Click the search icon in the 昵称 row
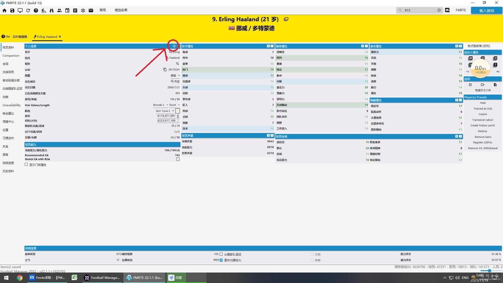This screenshot has width=503, height=283. click(x=178, y=64)
